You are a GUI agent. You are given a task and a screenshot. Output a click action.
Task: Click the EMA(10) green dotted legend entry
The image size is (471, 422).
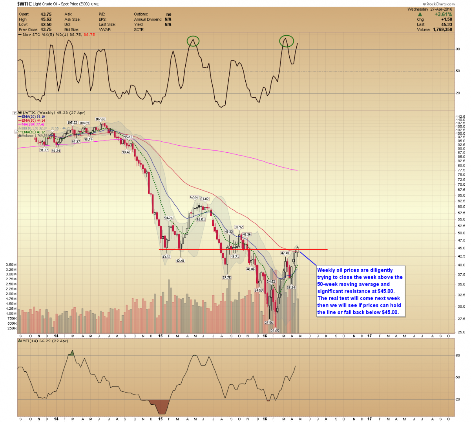(33, 132)
